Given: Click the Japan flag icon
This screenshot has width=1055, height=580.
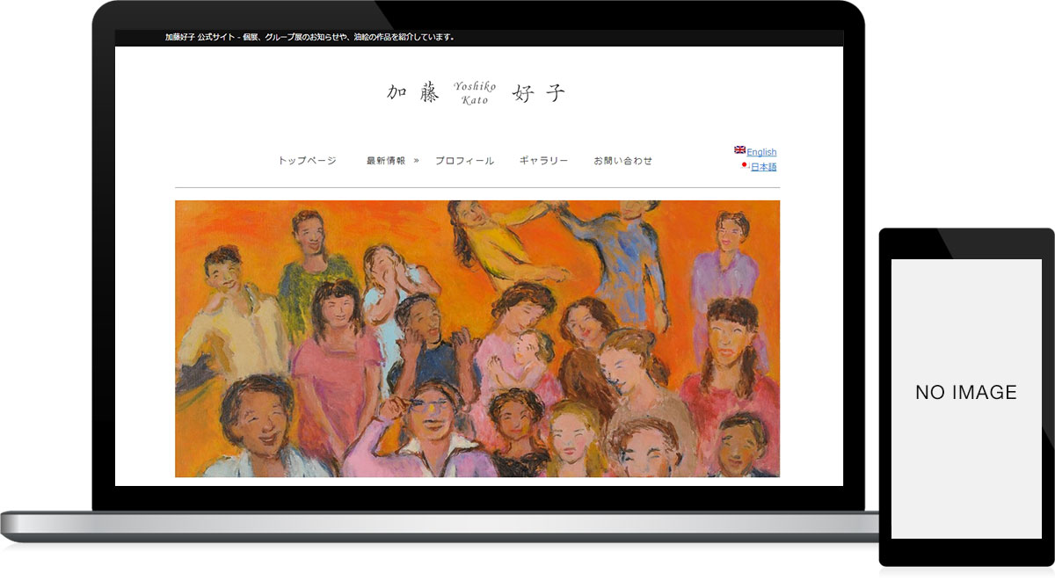Looking at the screenshot, I should 745,165.
